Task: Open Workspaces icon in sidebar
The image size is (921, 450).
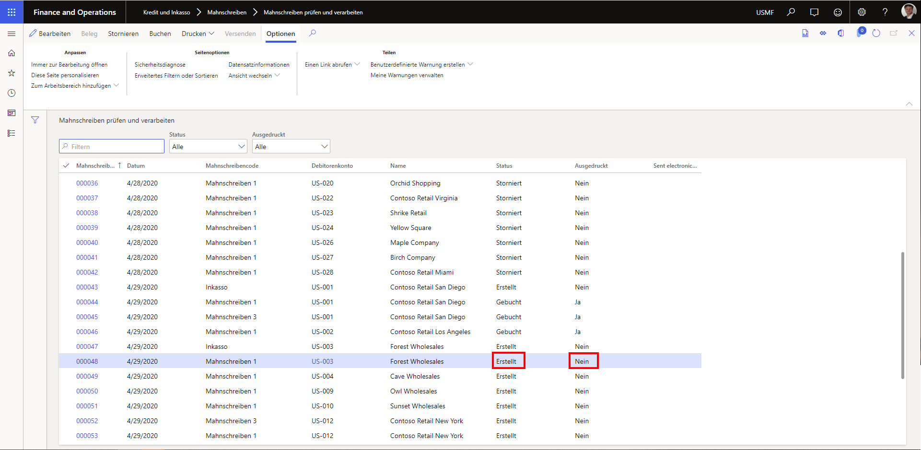Action: [12, 113]
